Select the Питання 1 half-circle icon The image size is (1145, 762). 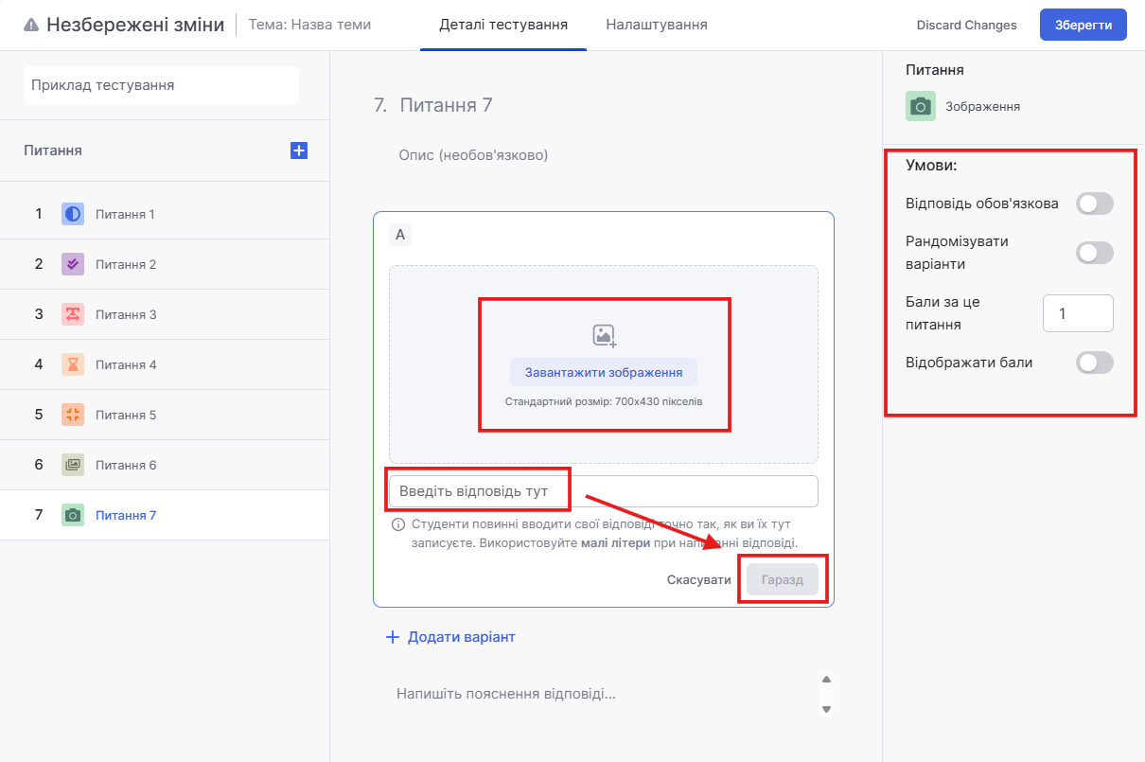(x=73, y=214)
